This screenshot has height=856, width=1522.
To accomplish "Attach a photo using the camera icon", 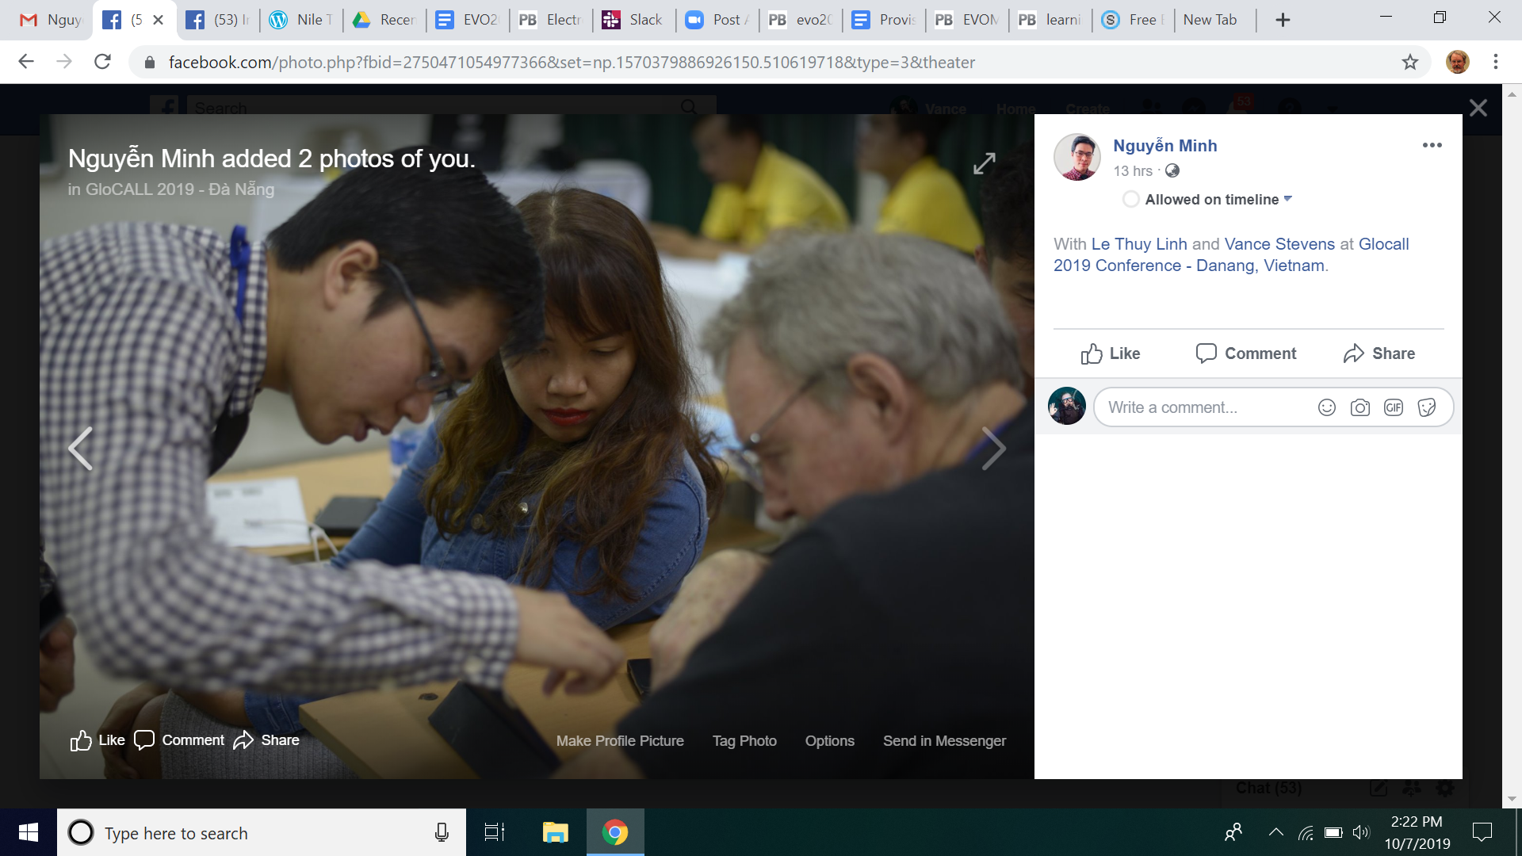I will point(1359,407).
